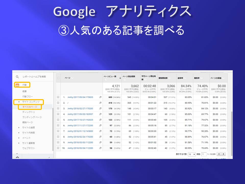Click the sort arrow on ページビュー数 column
245x184 pixels.
tap(120, 78)
